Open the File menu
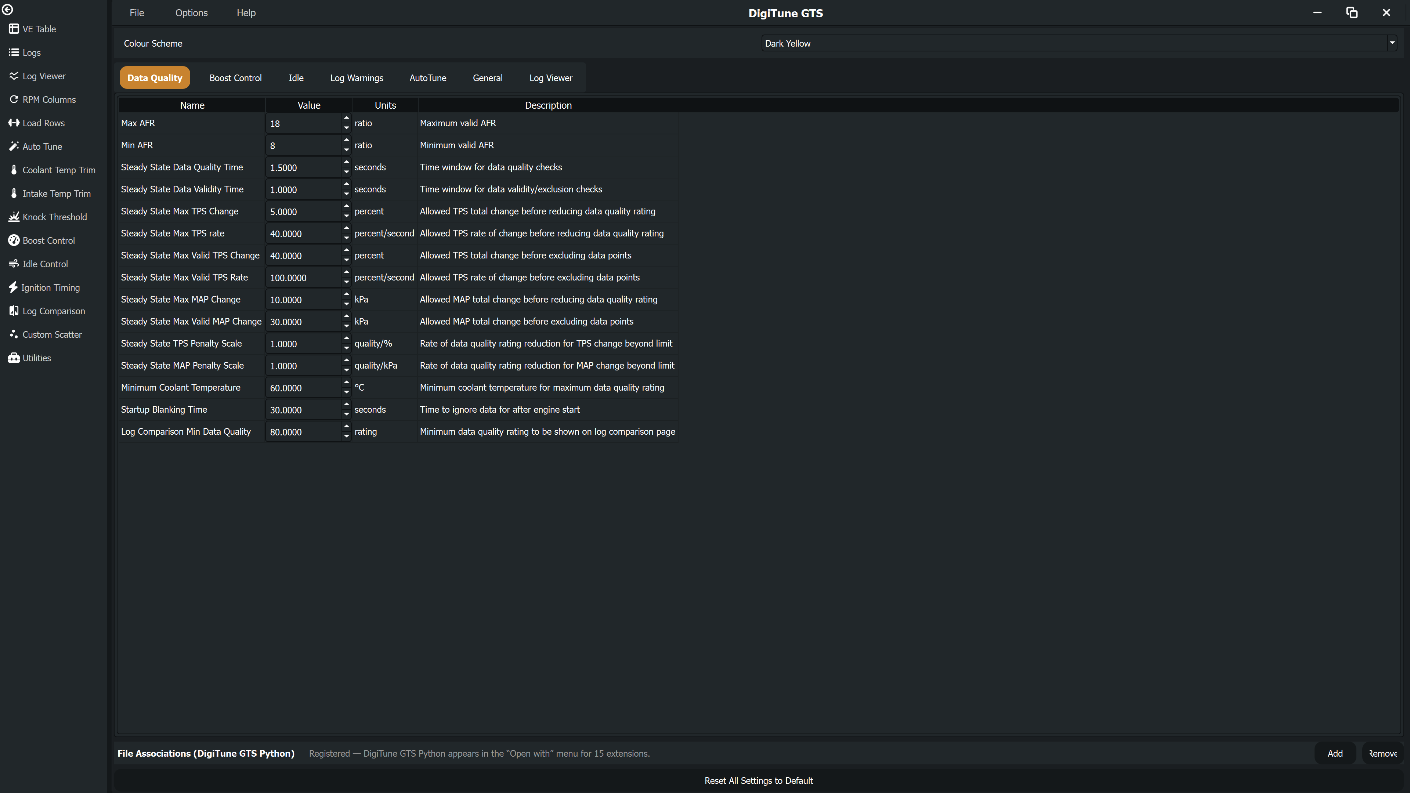 [137, 12]
